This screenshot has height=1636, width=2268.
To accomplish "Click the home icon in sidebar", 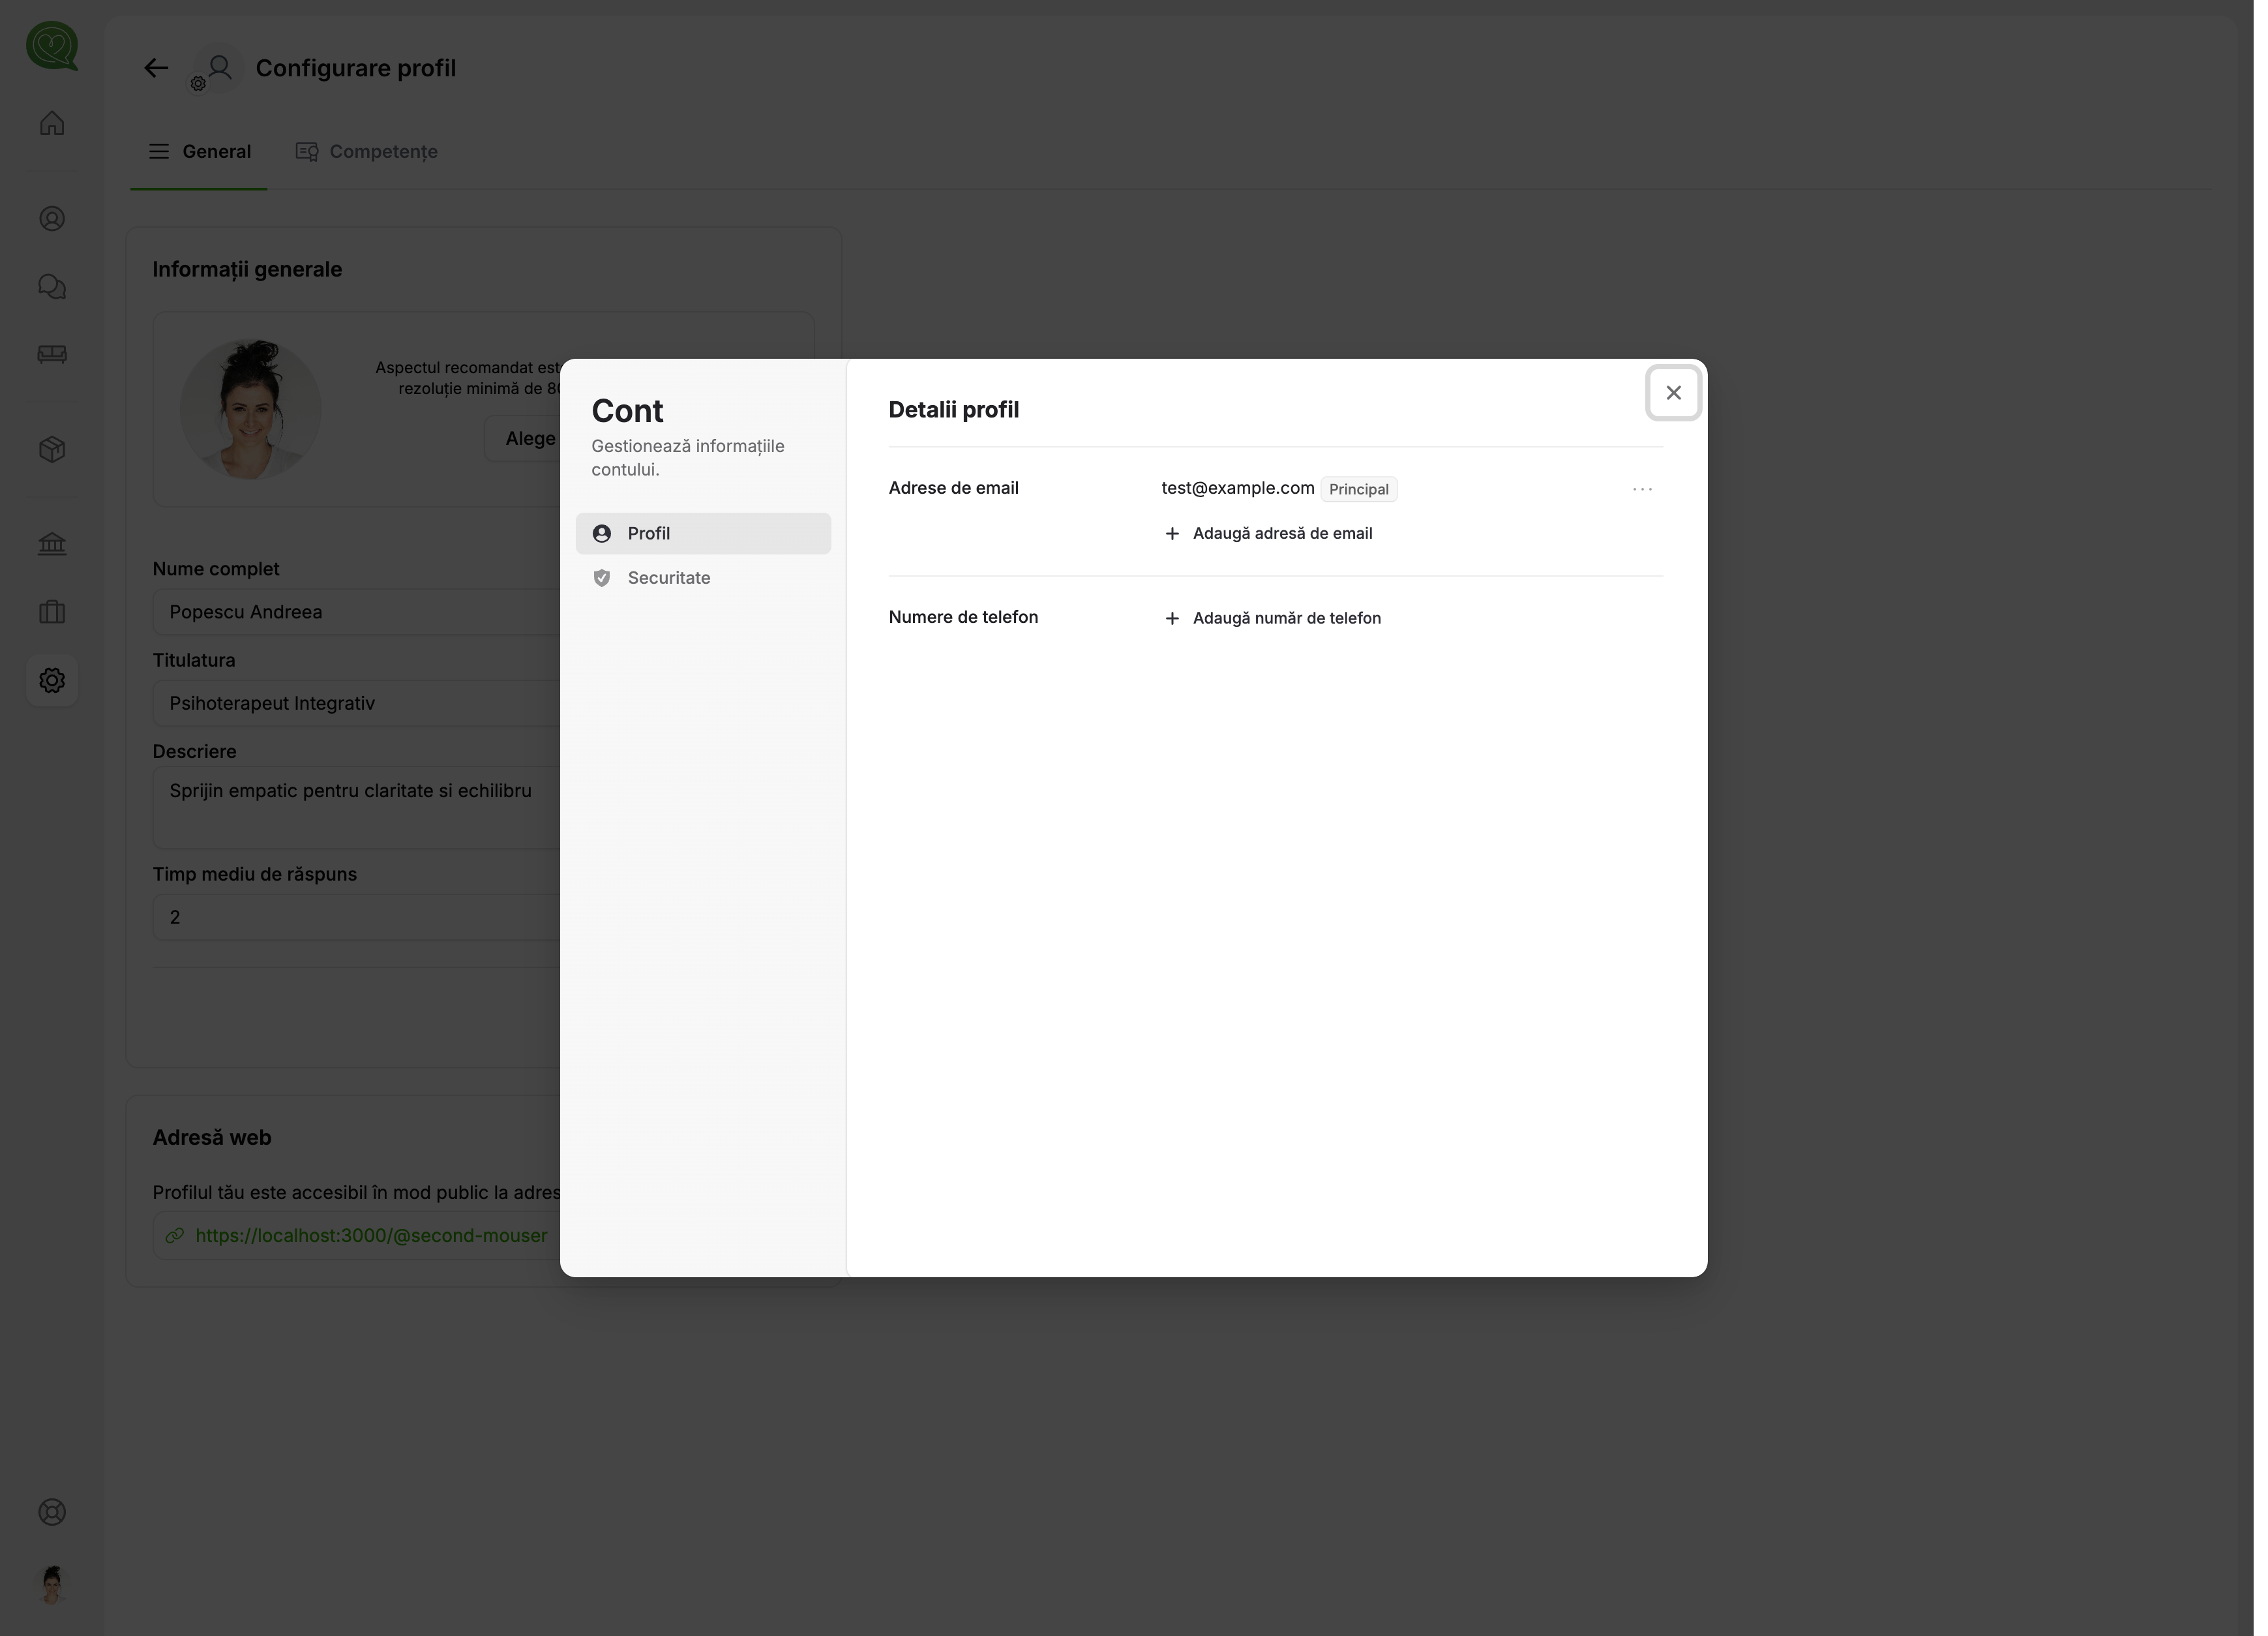I will pyautogui.click(x=52, y=123).
